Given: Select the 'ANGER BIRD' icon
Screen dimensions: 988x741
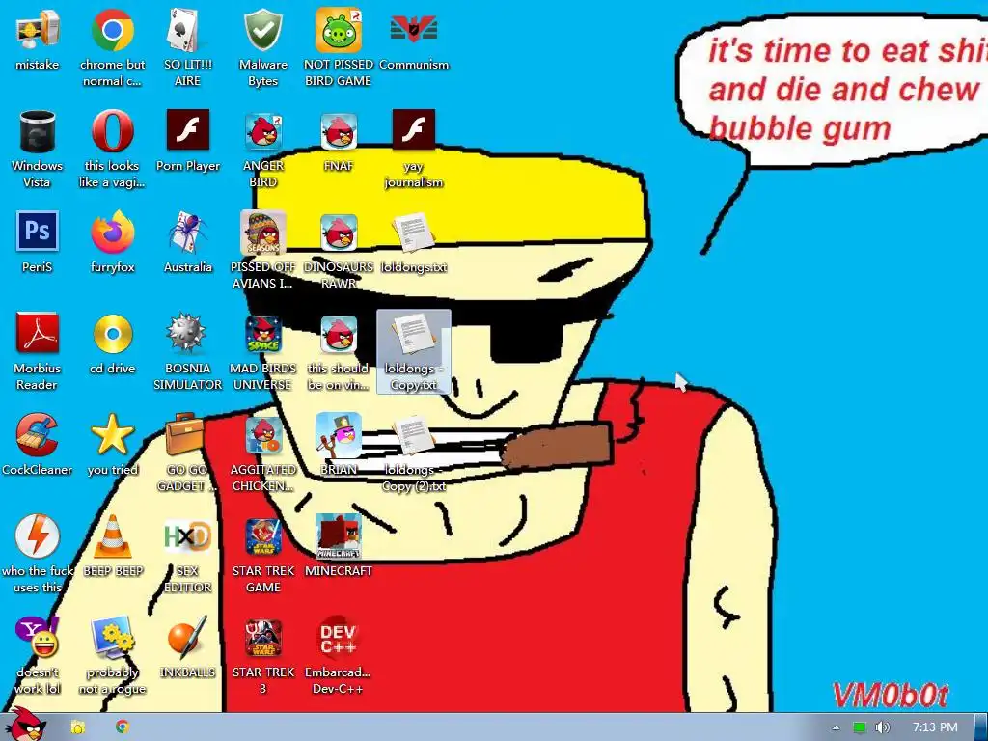Looking at the screenshot, I should point(262,131).
